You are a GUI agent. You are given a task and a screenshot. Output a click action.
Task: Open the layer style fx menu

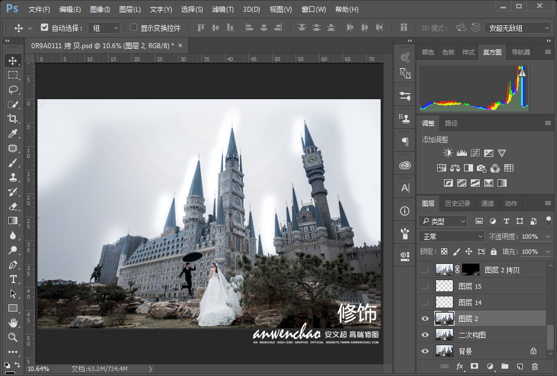click(x=460, y=366)
